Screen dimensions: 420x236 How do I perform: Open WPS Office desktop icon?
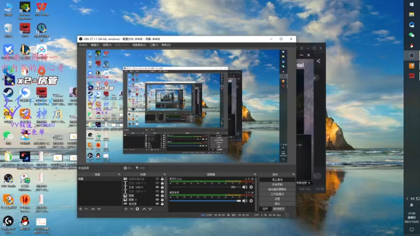41,9
